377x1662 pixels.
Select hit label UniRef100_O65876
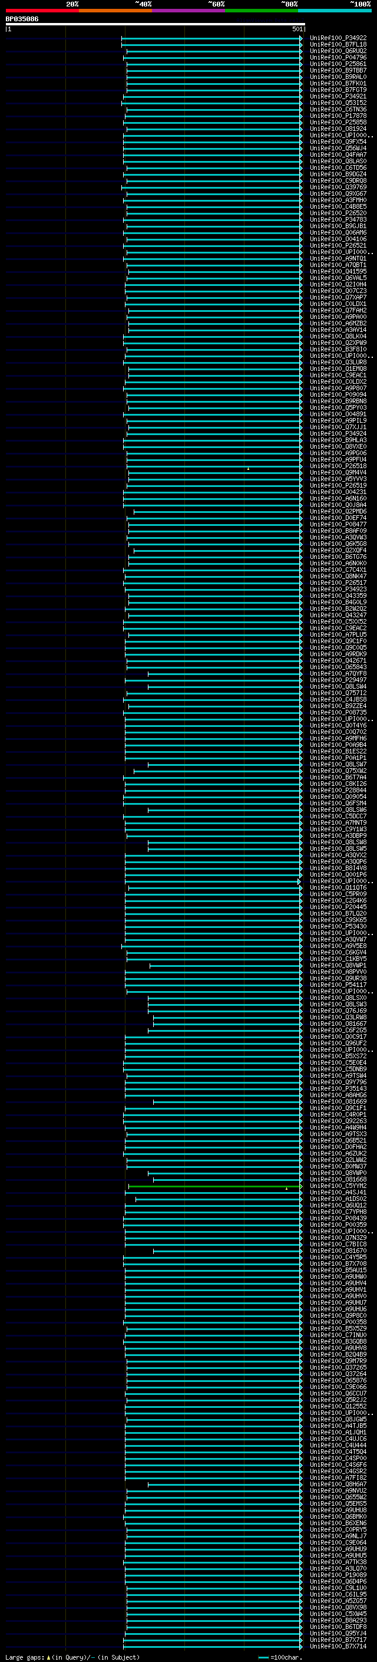point(338,1380)
